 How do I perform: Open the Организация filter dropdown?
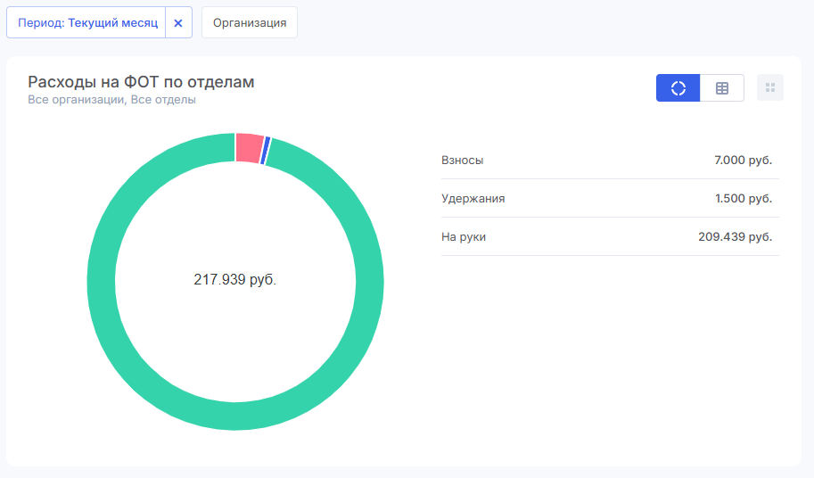tap(250, 23)
